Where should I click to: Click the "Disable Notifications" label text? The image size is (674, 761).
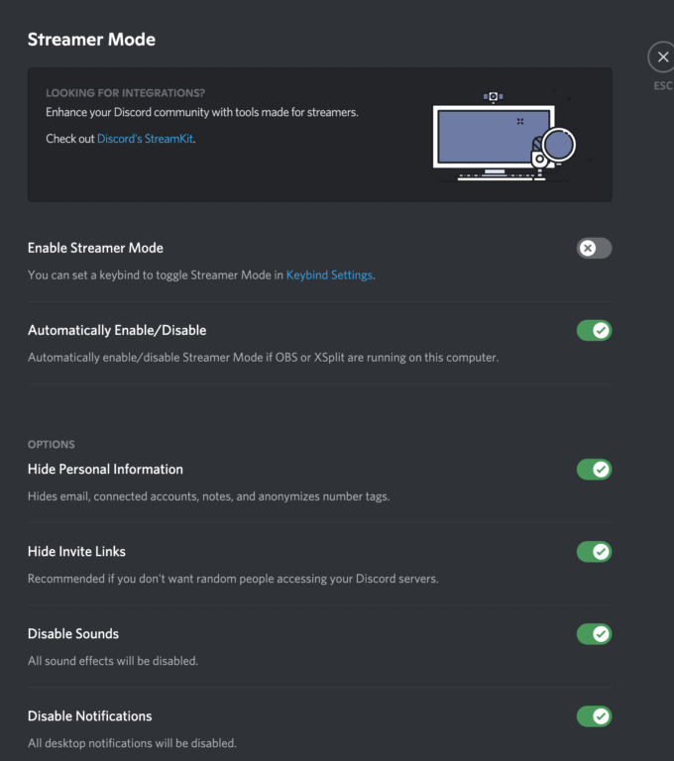click(89, 715)
